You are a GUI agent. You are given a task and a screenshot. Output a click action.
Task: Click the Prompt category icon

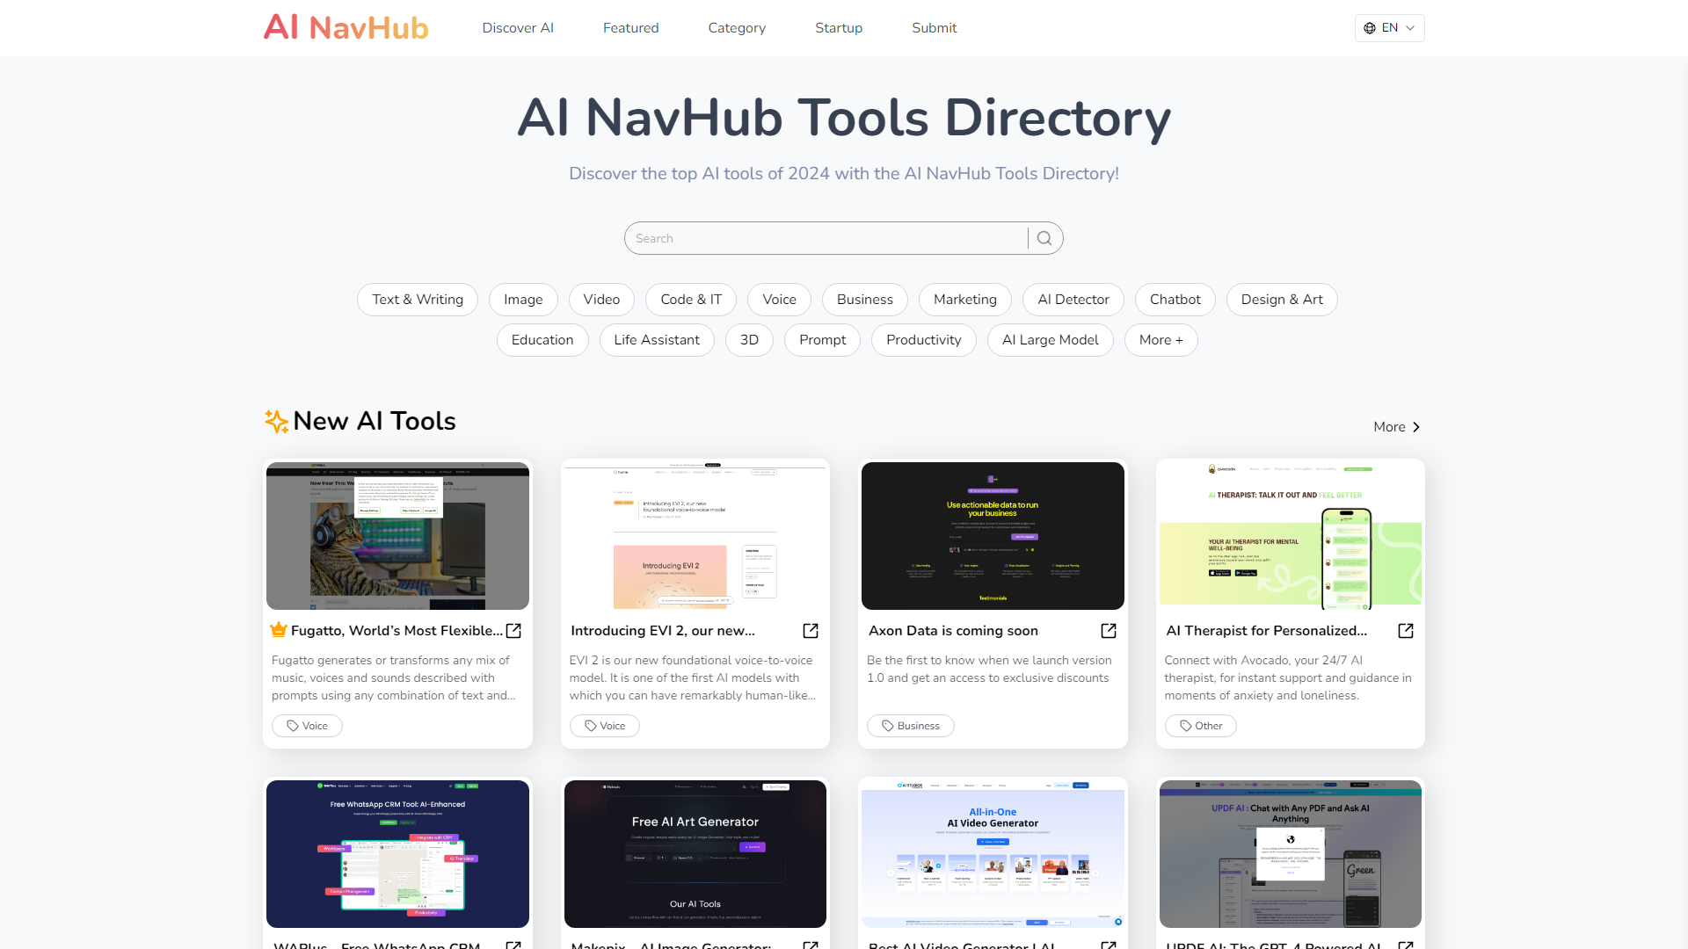click(822, 339)
